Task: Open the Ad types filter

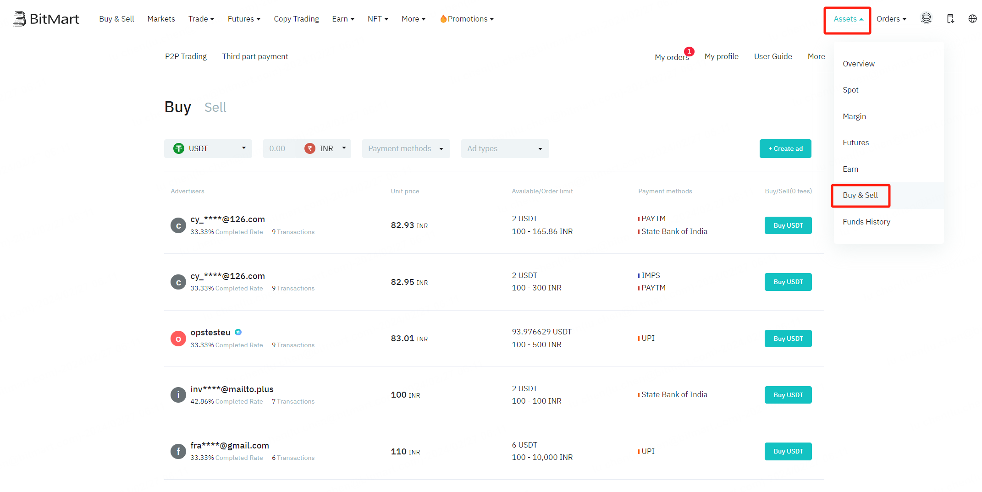Action: (x=505, y=148)
